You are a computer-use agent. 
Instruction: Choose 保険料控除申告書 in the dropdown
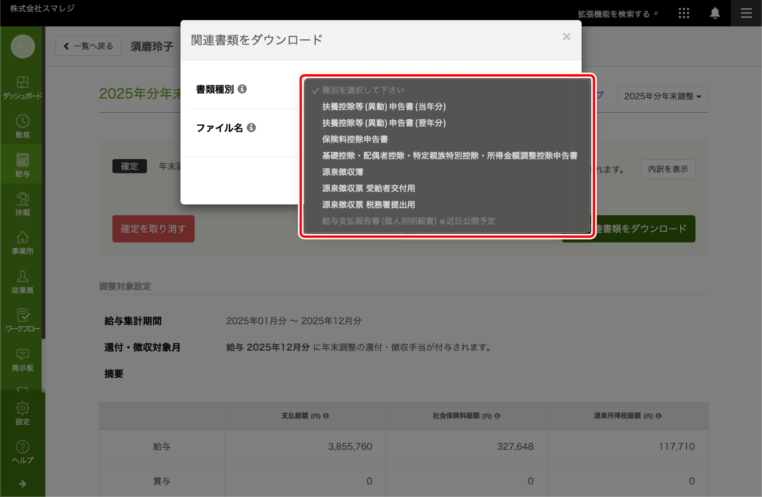[x=355, y=139]
